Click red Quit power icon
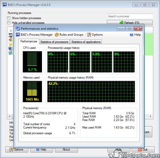160x158 pixels. (140, 149)
